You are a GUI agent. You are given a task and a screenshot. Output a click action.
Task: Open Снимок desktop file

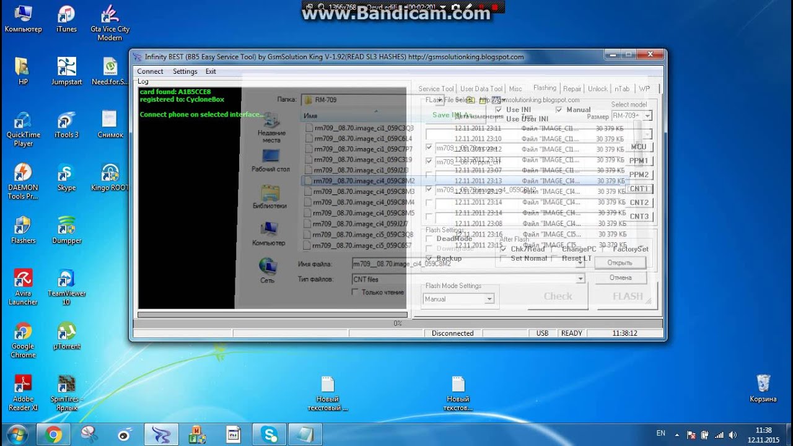(x=110, y=124)
